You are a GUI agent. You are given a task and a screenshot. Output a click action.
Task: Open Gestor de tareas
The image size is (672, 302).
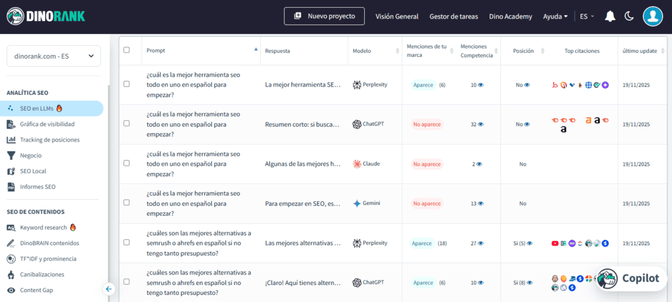(x=453, y=16)
